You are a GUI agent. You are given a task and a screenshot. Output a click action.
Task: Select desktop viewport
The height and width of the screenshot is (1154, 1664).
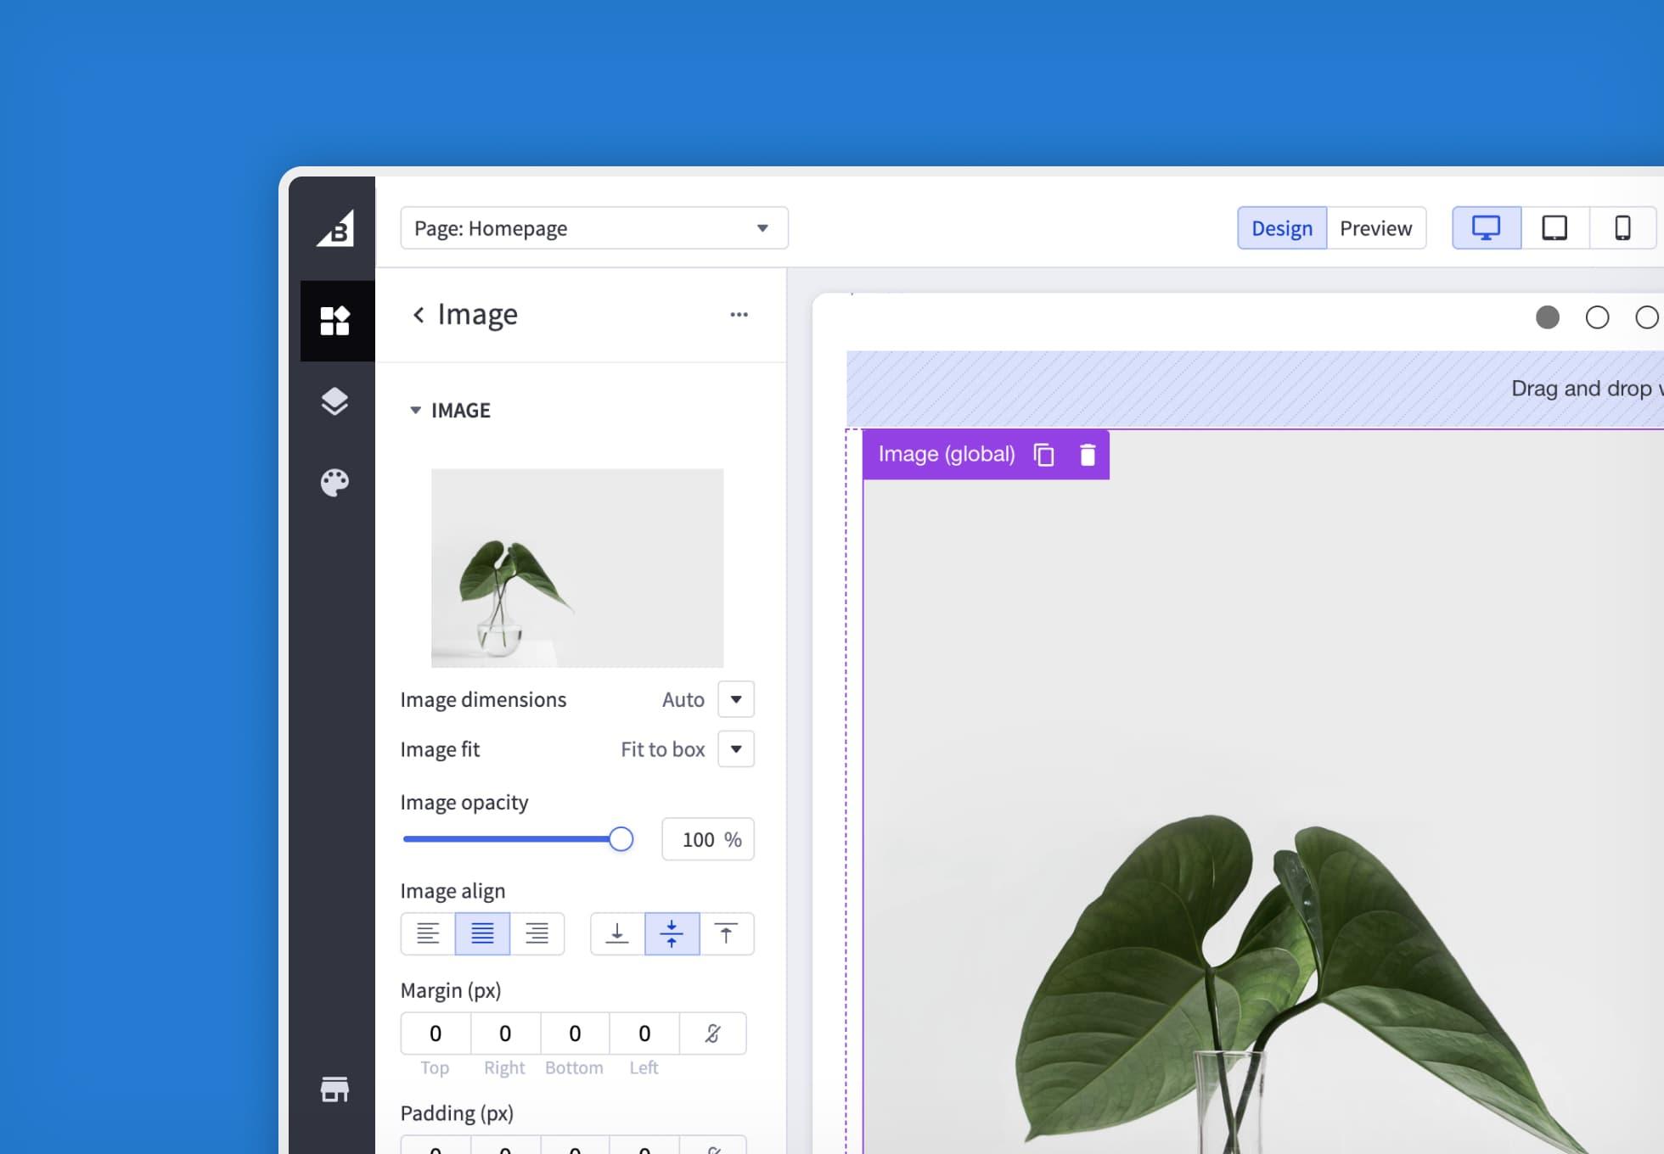coord(1487,228)
